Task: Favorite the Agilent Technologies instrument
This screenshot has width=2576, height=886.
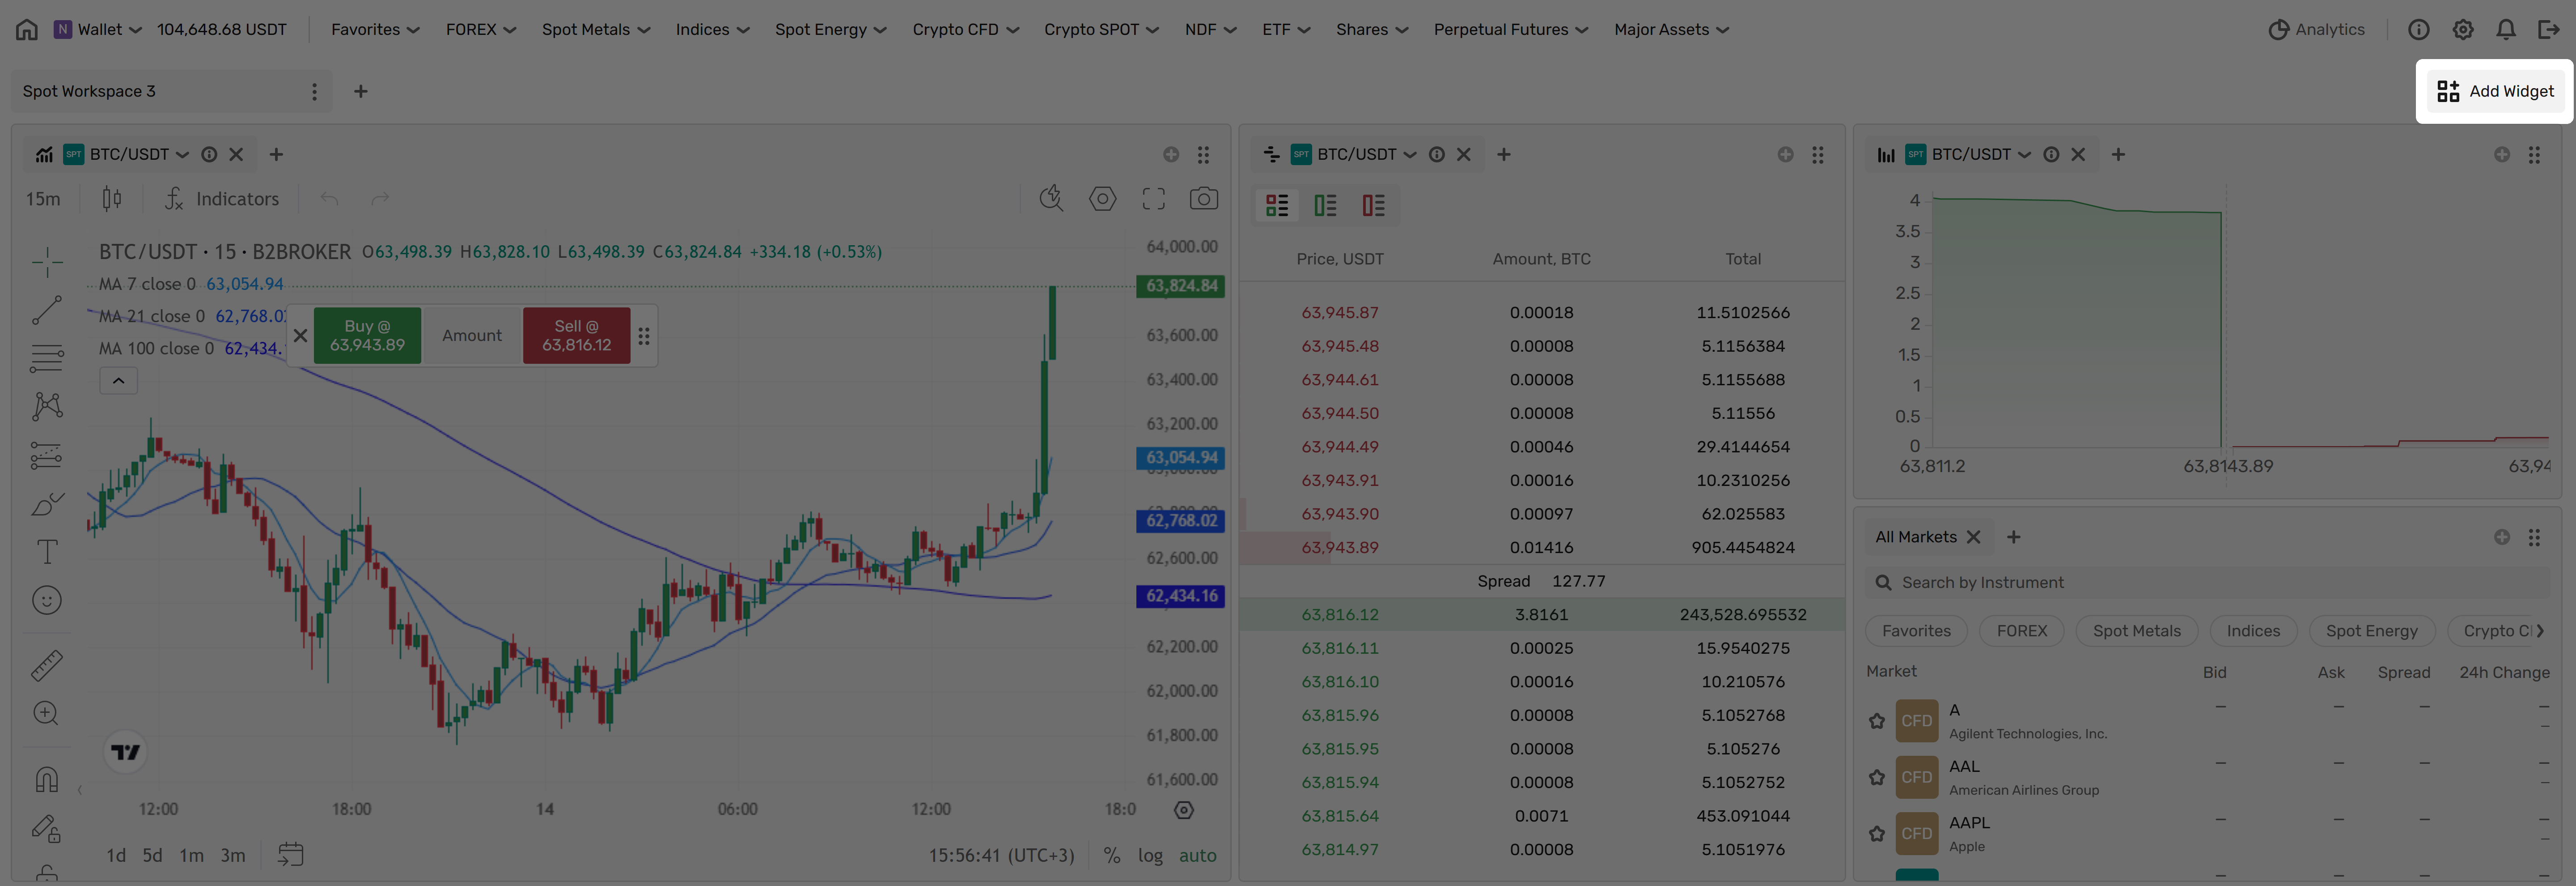Action: (1877, 721)
